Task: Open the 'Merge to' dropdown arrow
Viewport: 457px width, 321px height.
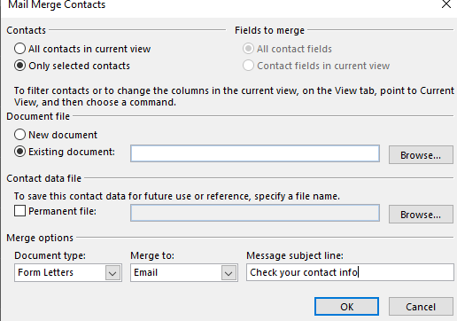Action: [x=228, y=272]
